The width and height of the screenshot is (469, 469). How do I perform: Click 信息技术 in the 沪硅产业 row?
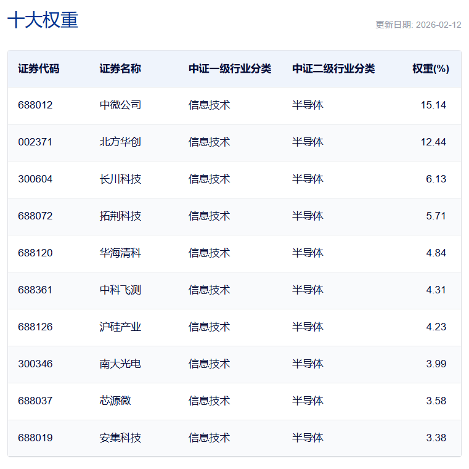[x=209, y=327]
